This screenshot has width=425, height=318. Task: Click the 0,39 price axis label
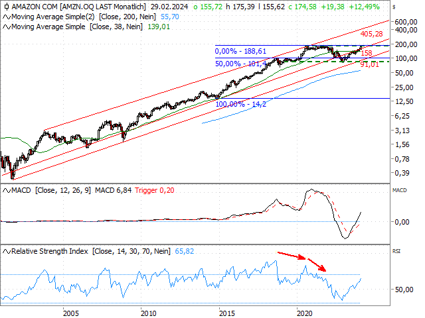pos(402,173)
